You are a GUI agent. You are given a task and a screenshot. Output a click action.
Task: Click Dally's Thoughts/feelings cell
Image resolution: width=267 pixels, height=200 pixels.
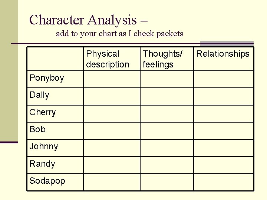click(167, 96)
